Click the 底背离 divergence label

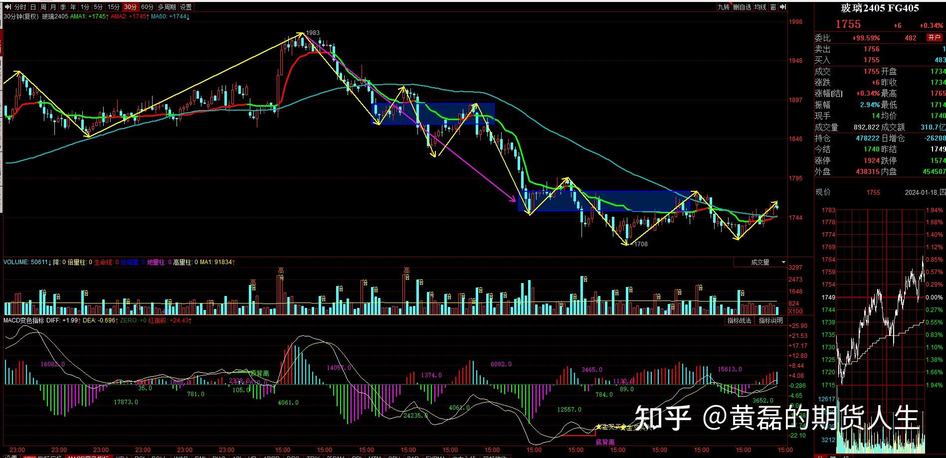point(605,442)
